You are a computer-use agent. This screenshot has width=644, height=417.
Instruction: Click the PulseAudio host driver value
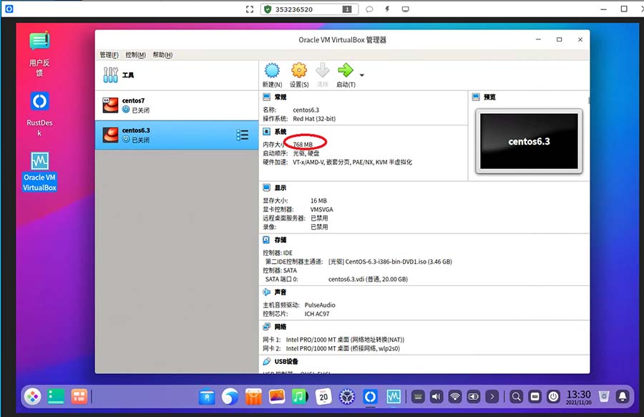(320, 305)
